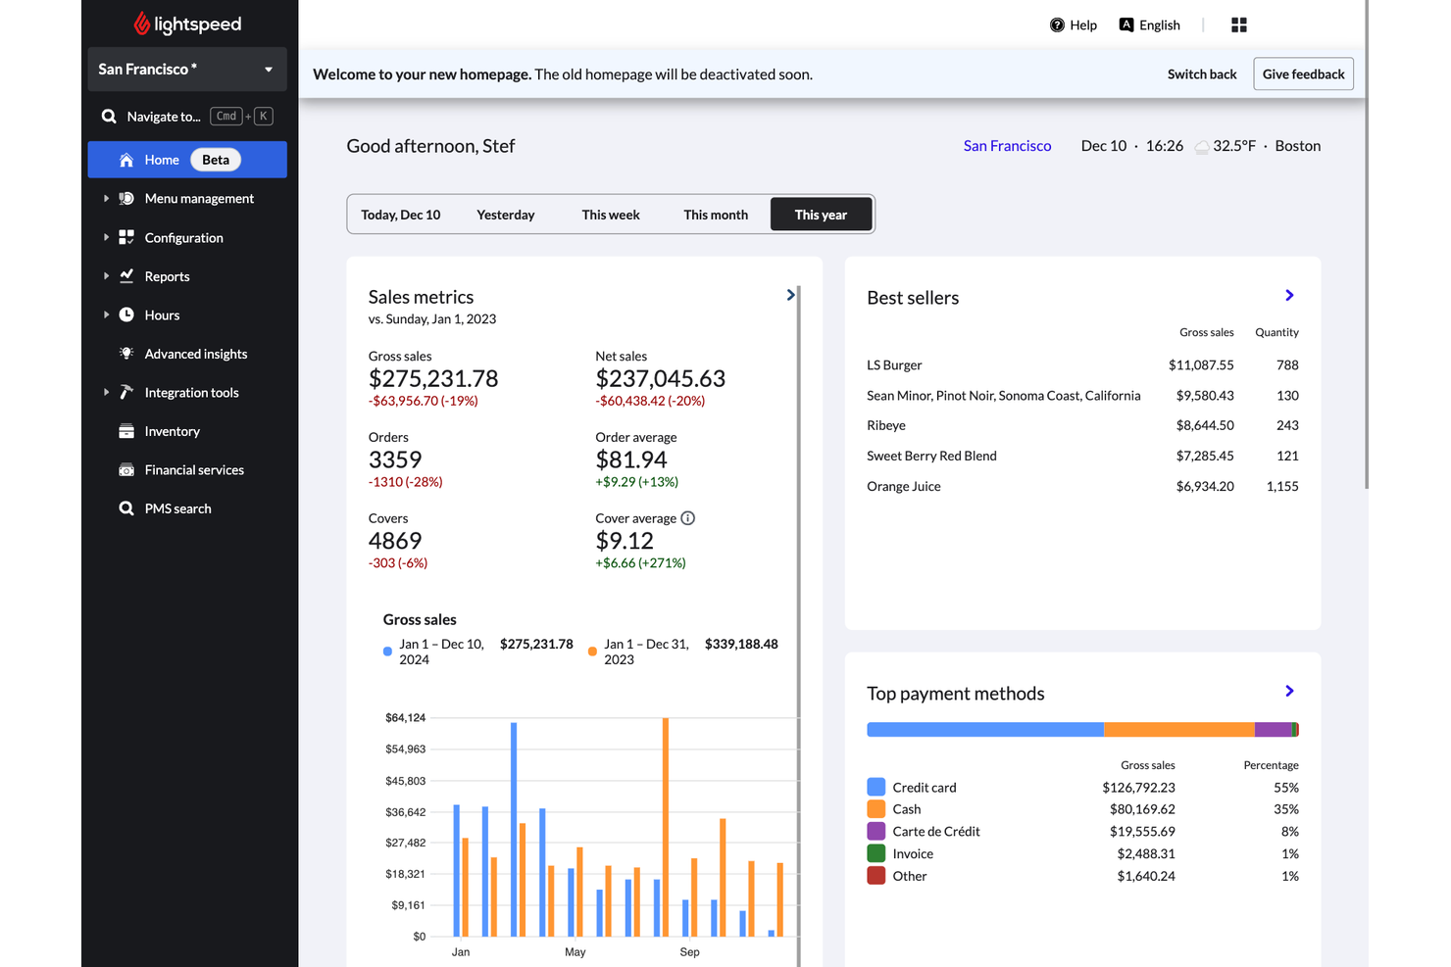Open the Best sellers detail arrow
This screenshot has width=1451, height=967.
1288,295
